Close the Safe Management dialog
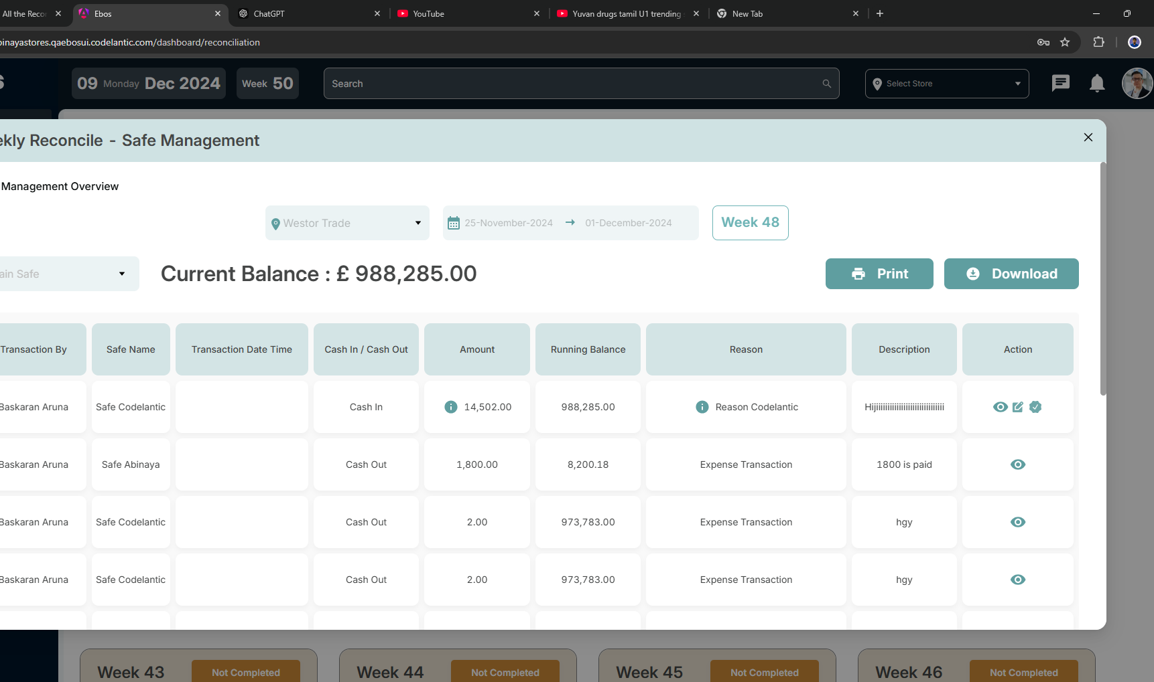This screenshot has width=1154, height=682. point(1088,137)
